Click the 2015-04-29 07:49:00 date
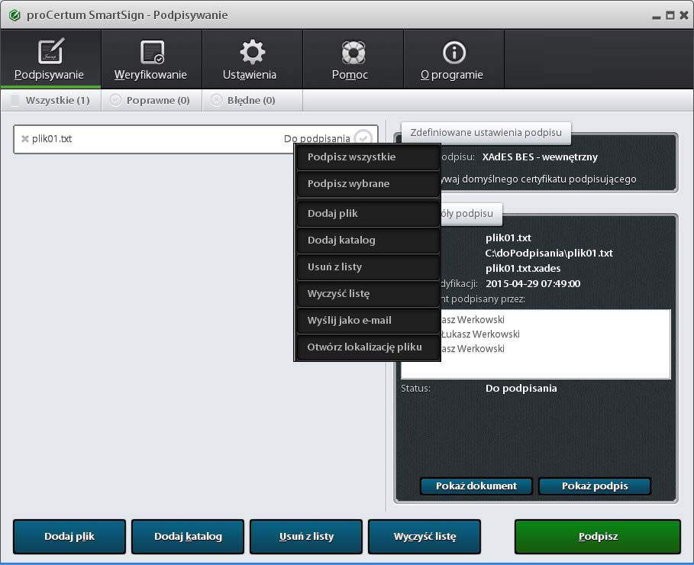694x565 pixels. [x=533, y=284]
